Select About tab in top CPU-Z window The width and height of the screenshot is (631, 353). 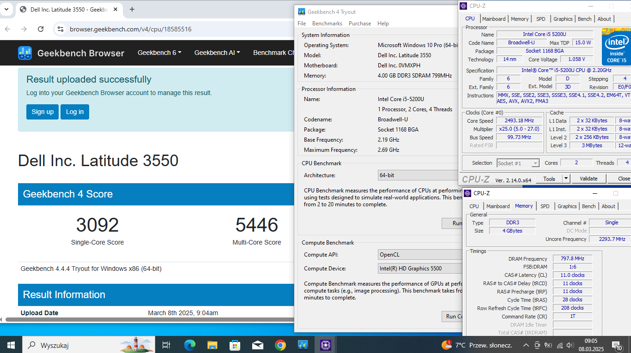[x=604, y=19]
